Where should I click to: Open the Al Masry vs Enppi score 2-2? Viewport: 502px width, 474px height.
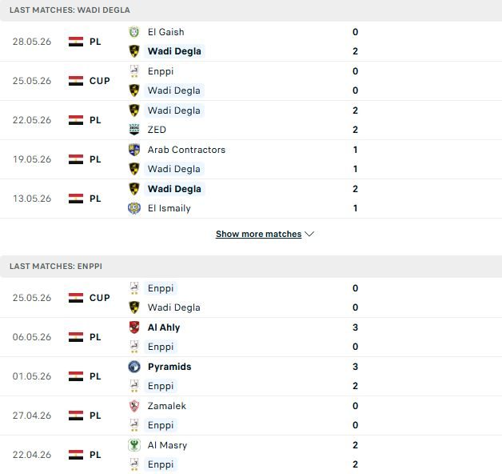point(356,455)
